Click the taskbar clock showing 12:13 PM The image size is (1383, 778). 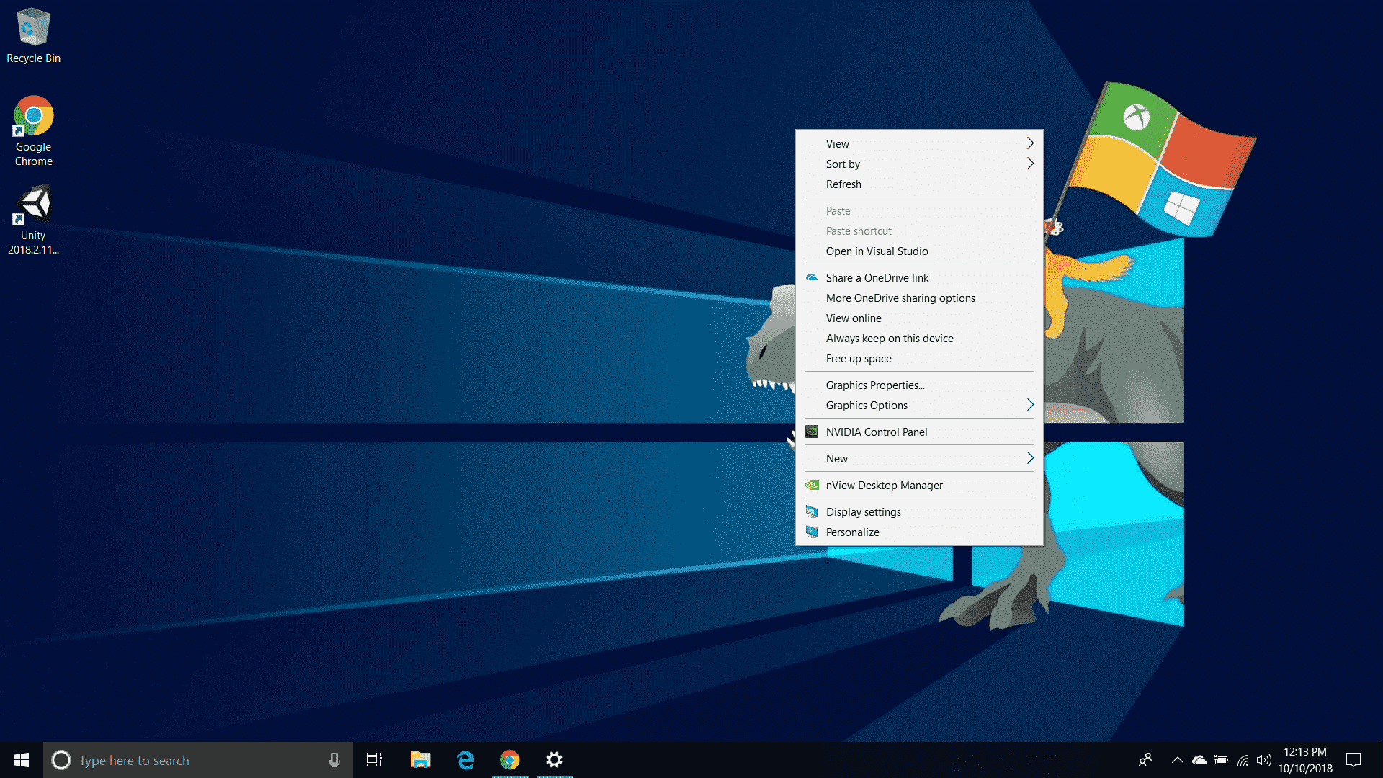pyautogui.click(x=1305, y=760)
